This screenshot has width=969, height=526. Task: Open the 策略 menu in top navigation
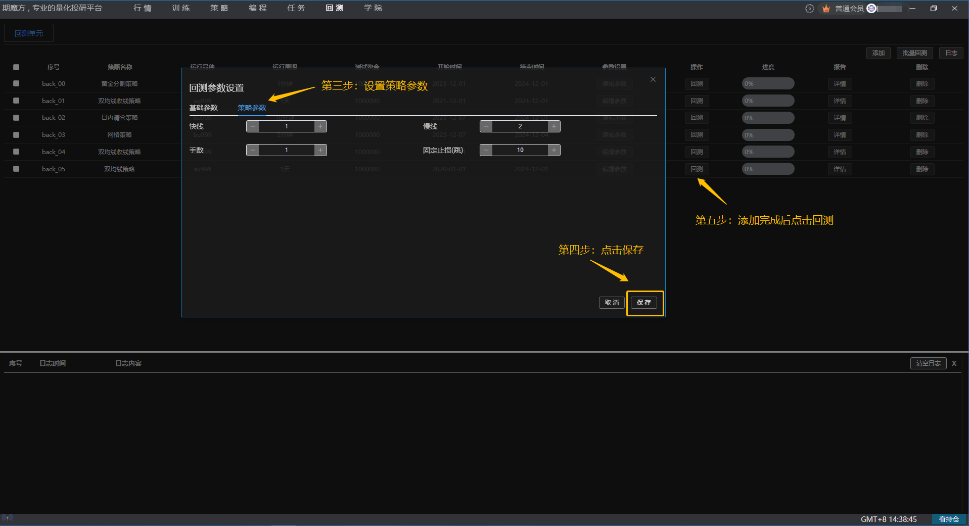coord(219,8)
